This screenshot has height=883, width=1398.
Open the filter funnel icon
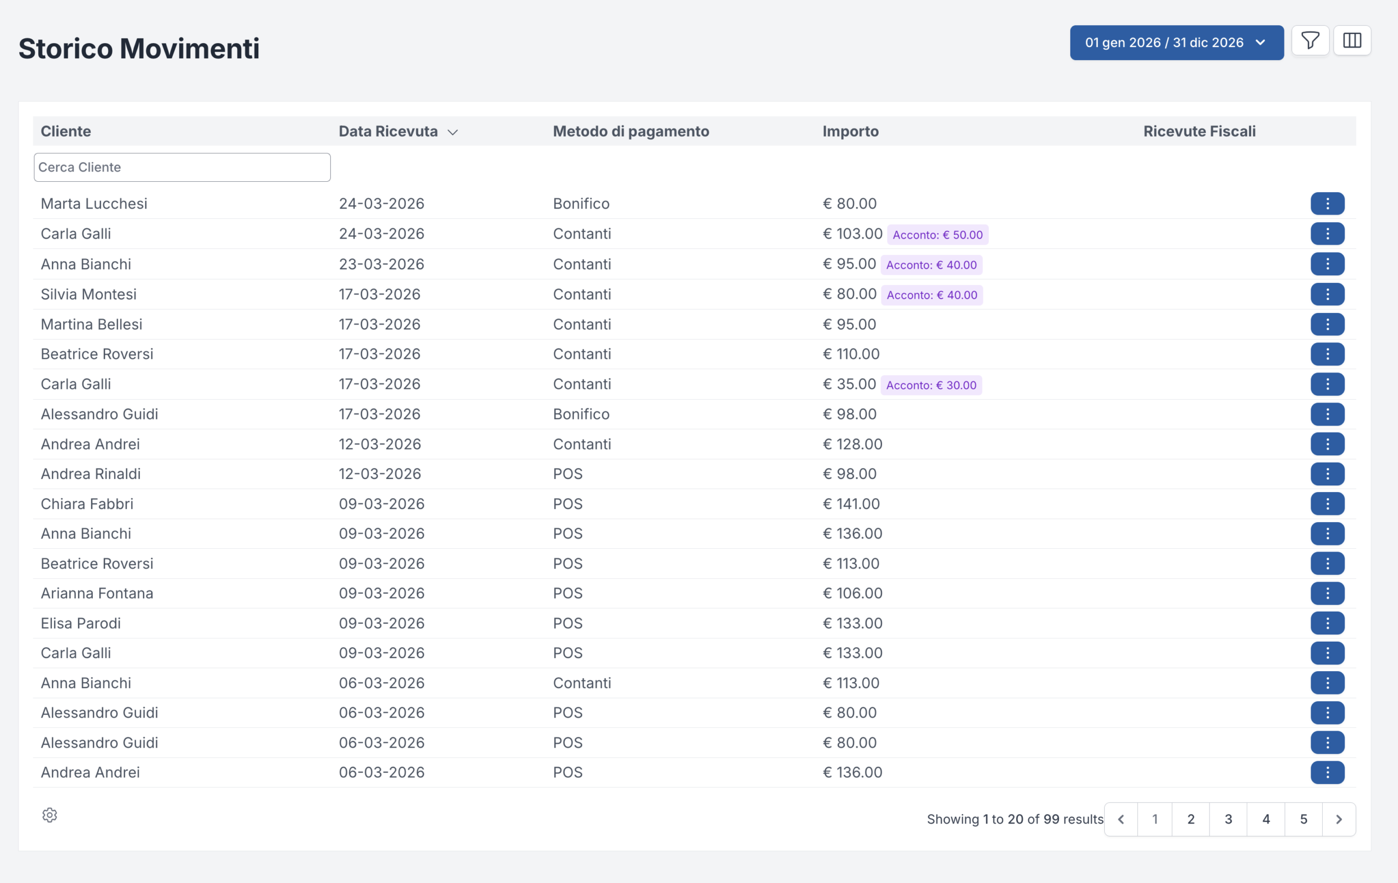coord(1310,41)
